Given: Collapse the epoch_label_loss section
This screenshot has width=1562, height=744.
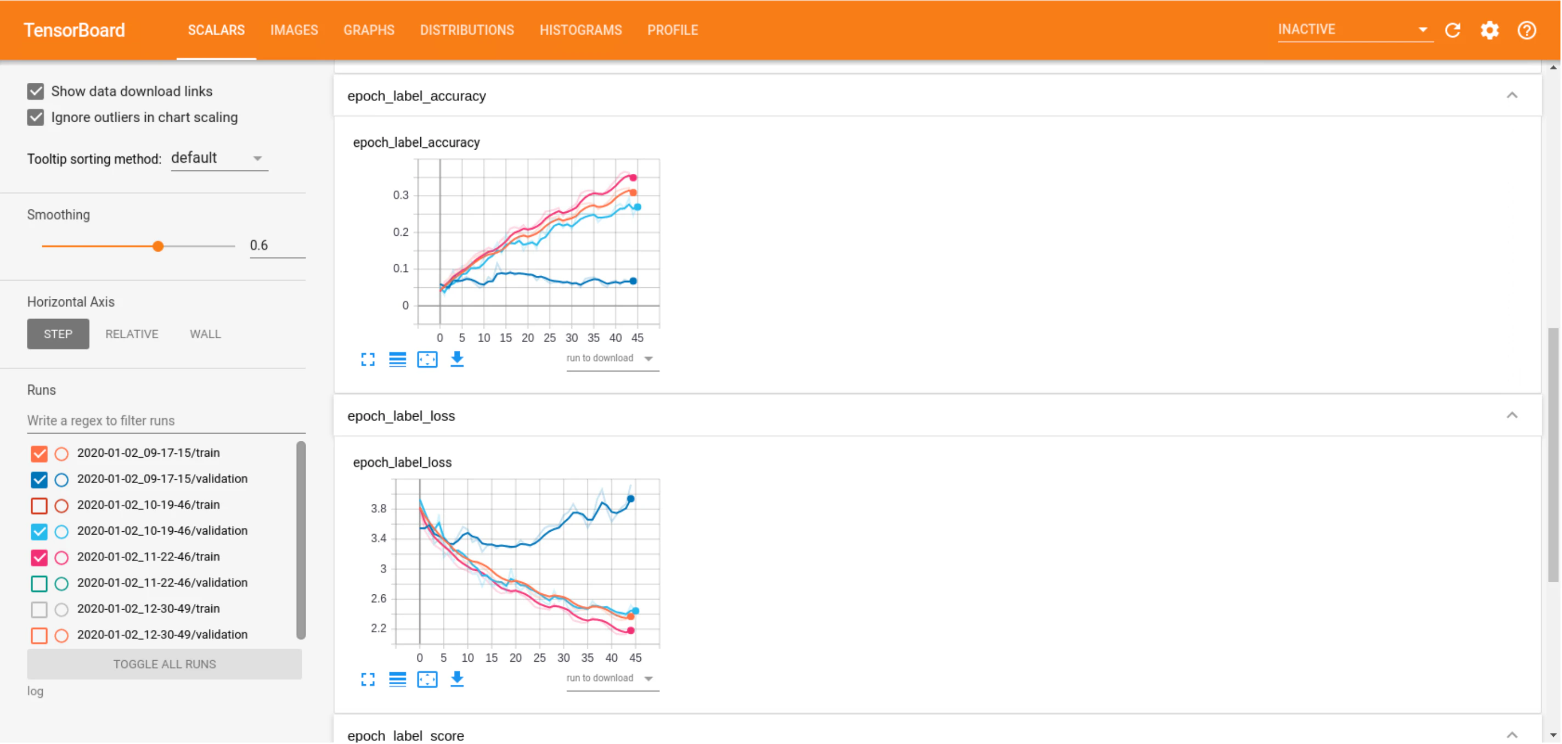Looking at the screenshot, I should point(1512,416).
